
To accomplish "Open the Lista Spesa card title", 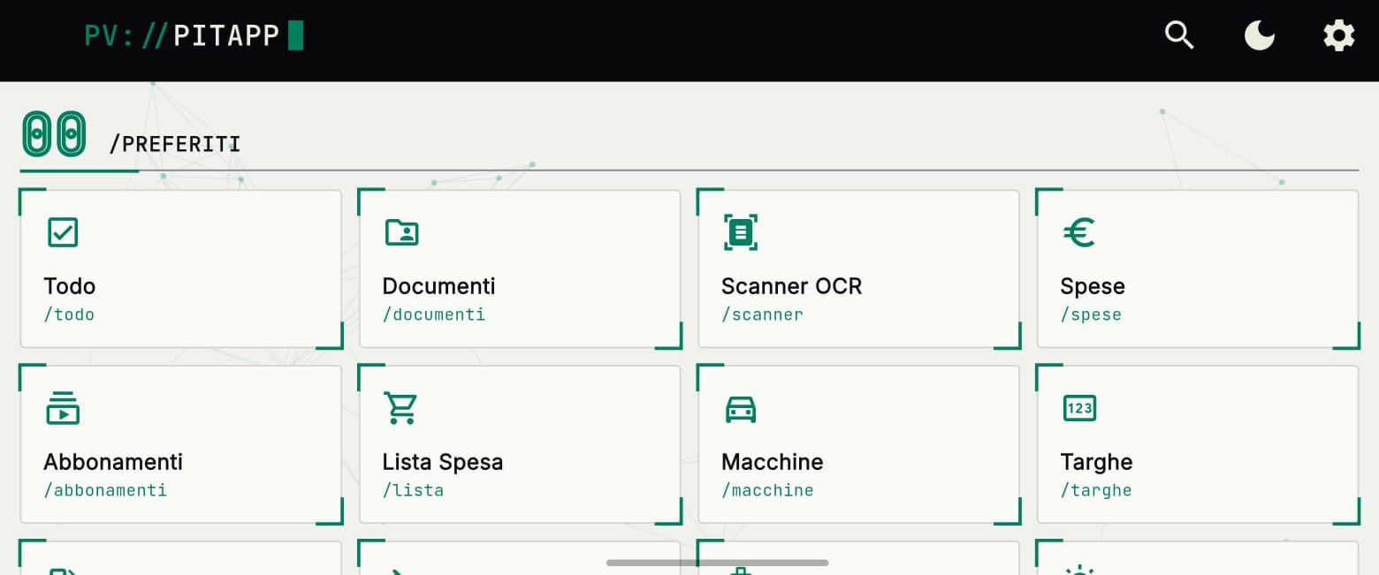I will 443,462.
